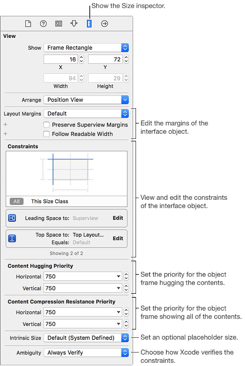Click Compression Resistance Vertical stepper
Screen dimensions: 245x366
point(126,324)
